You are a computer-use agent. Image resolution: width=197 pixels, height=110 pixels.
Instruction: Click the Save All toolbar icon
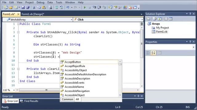coord(28,8)
